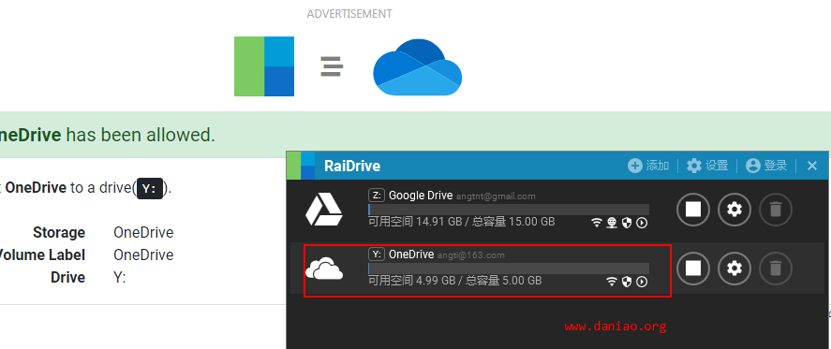Click the OneDrive cloud logo in list
Screen dimensions: 831x349
324,269
